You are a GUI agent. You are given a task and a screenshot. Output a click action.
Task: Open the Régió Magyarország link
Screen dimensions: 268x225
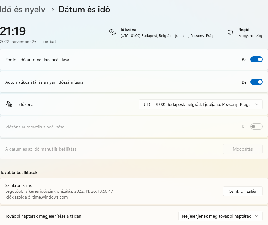[250, 36]
